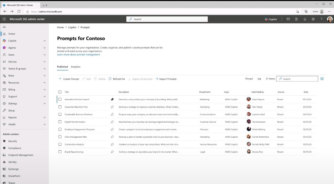Open the column view options icon
The width and height of the screenshot is (334, 184).
point(322,79)
